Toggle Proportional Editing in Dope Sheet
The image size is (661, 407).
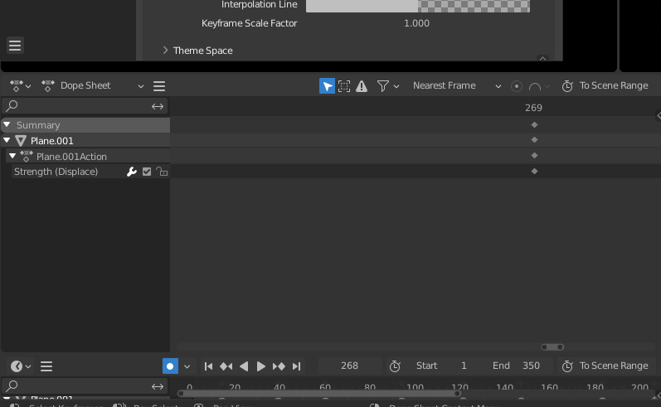coord(517,86)
